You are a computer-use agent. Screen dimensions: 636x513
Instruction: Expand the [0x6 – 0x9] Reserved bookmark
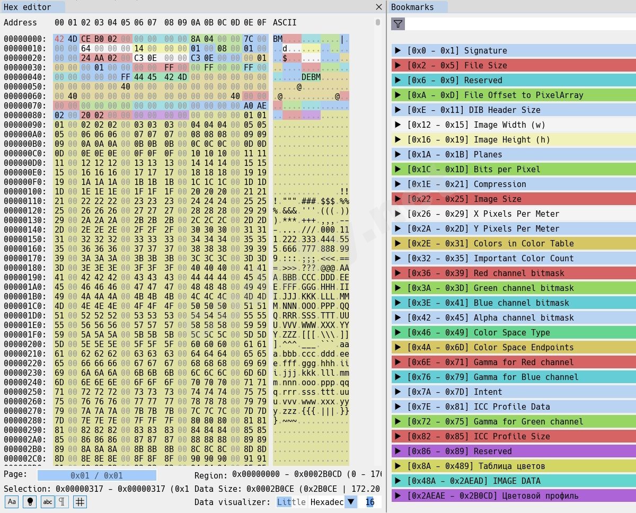point(399,81)
